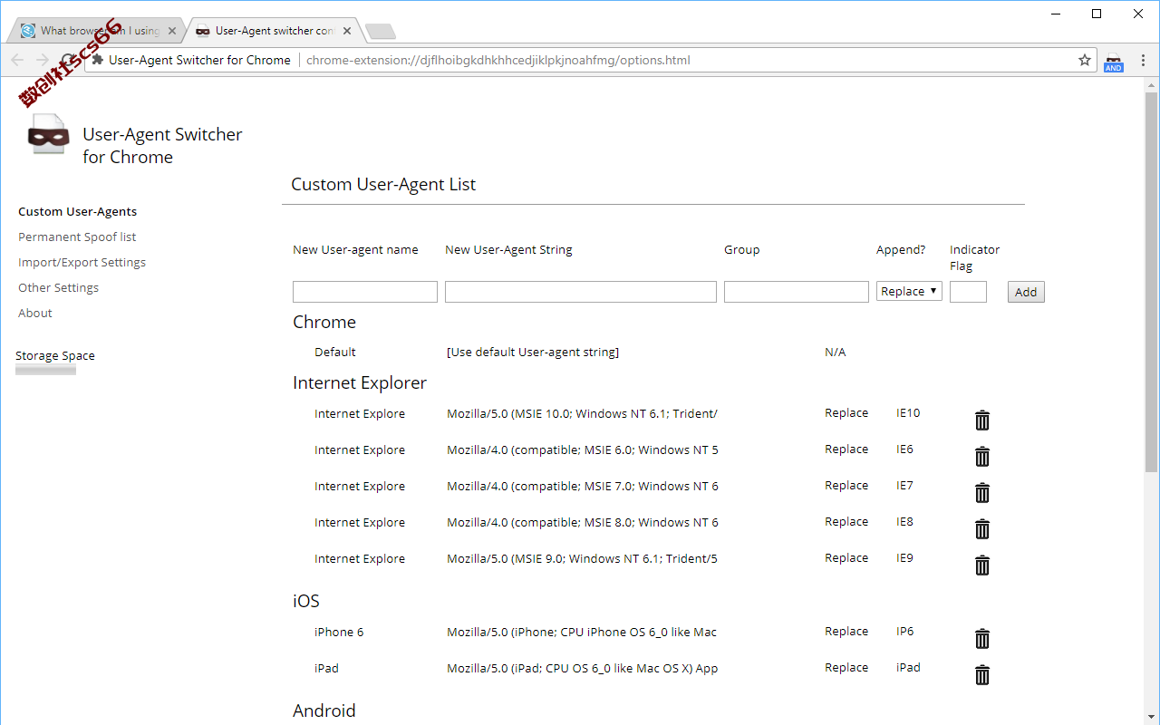This screenshot has width=1160, height=725.
Task: Open the Custom User-Agents section
Action: [x=78, y=211]
